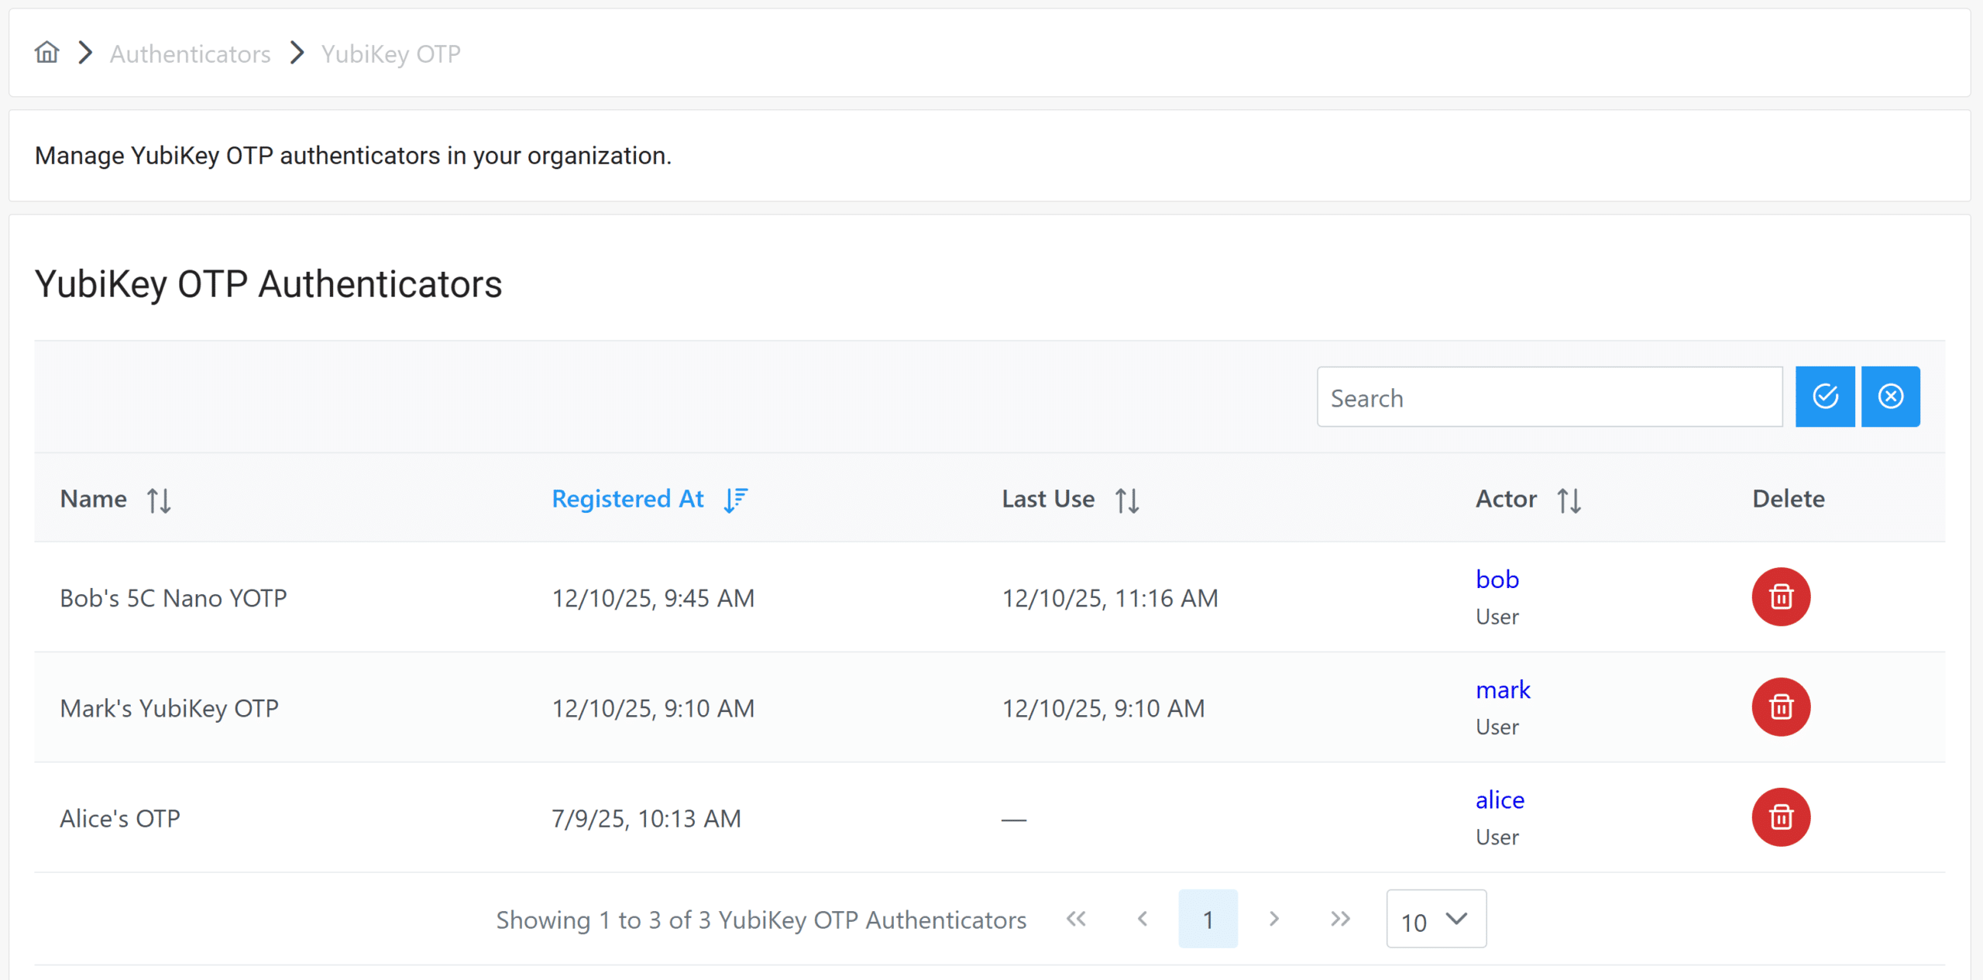Delete Alice's OTP authenticator
Screen dimensions: 1983x980
[1781, 817]
